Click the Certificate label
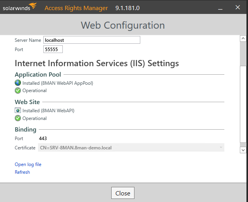The height and width of the screenshot is (202, 248). (25, 148)
